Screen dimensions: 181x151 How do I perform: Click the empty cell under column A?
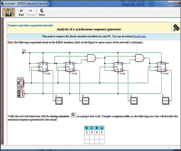click(102, 137)
